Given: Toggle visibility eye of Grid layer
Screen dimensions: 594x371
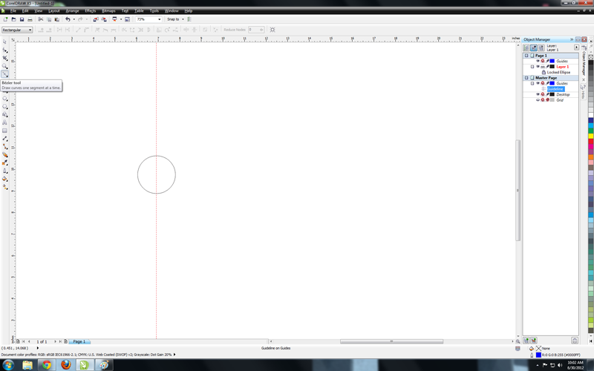Looking at the screenshot, I should 538,100.
